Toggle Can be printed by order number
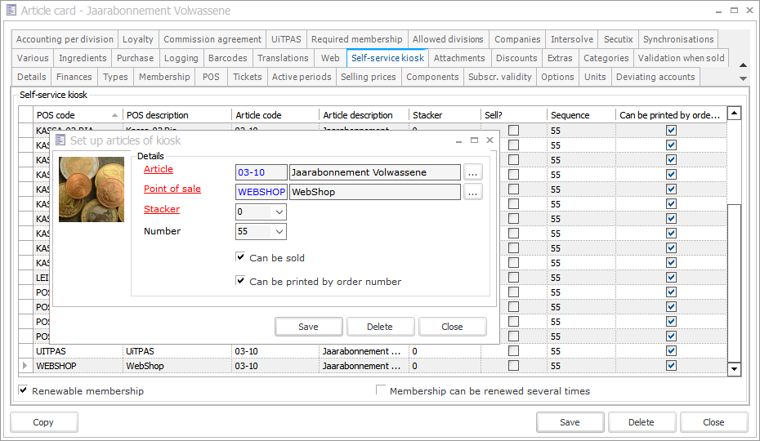The image size is (760, 441). point(240,281)
